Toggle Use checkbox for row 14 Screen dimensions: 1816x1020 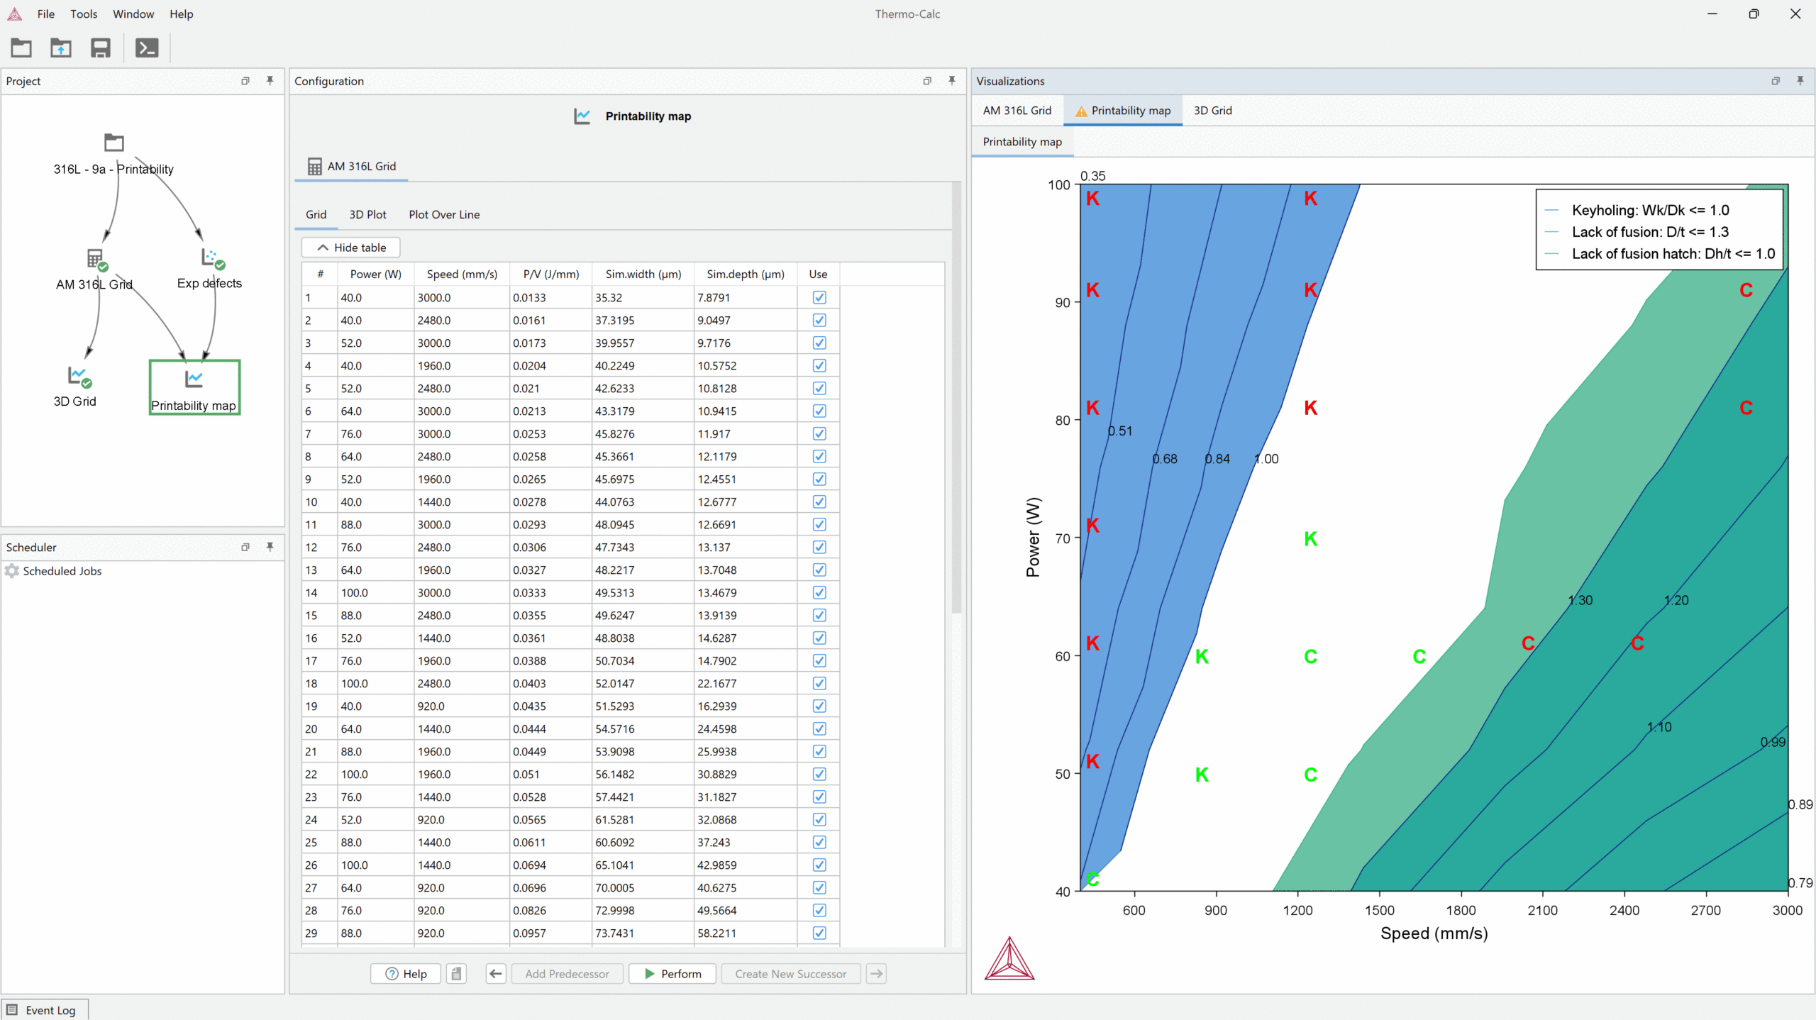tap(819, 593)
